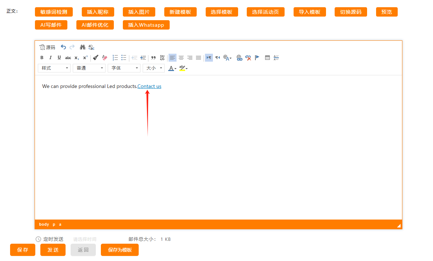The width and height of the screenshot is (433, 261).
Task: Click the 选择活动页 button
Action: coord(265,12)
